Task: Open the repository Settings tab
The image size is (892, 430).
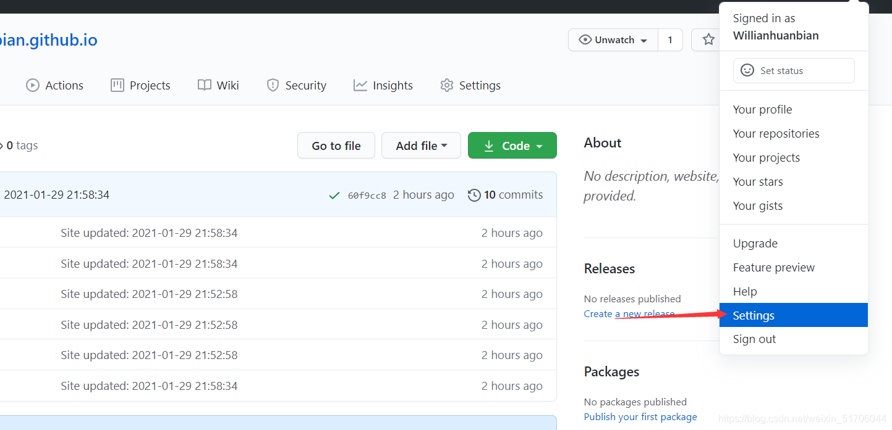Action: (470, 85)
